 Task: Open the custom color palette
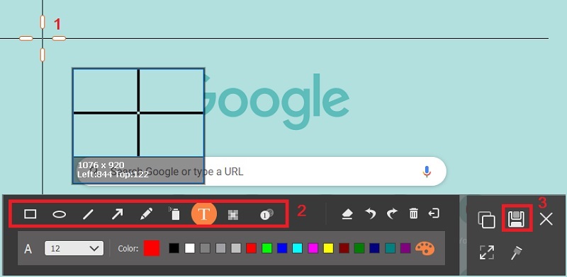point(425,249)
